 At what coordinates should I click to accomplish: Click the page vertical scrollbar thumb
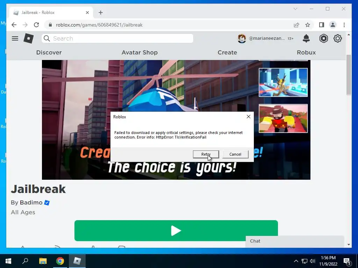349,75
